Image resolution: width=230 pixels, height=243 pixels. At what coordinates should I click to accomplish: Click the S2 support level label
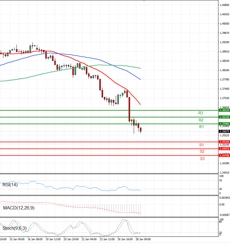pos(202,151)
